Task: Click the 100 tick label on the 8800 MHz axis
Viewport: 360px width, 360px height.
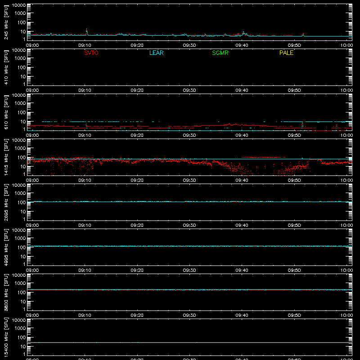Action: (x=22, y=292)
